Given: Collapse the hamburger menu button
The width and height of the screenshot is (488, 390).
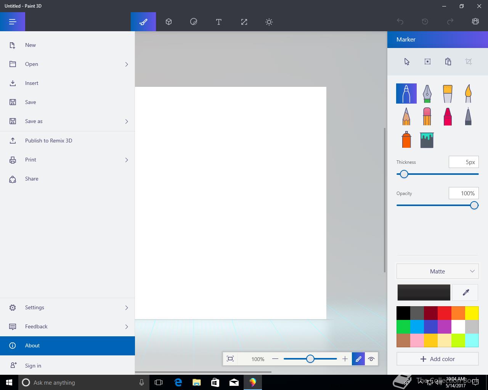Looking at the screenshot, I should click(x=13, y=22).
